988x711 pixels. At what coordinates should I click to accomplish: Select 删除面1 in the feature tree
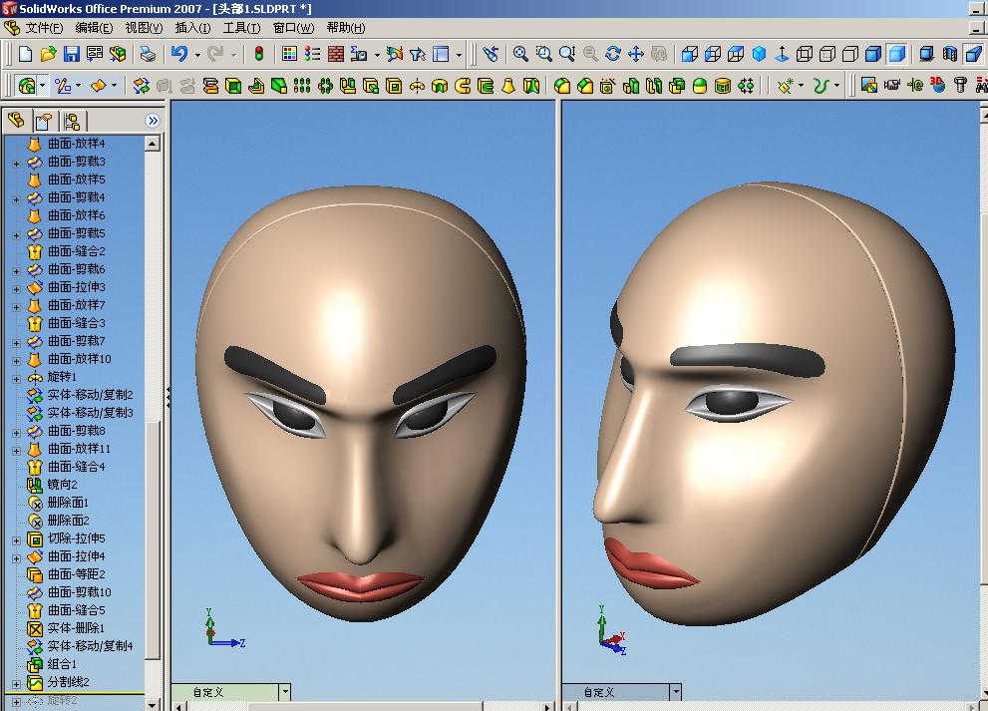[x=68, y=503]
